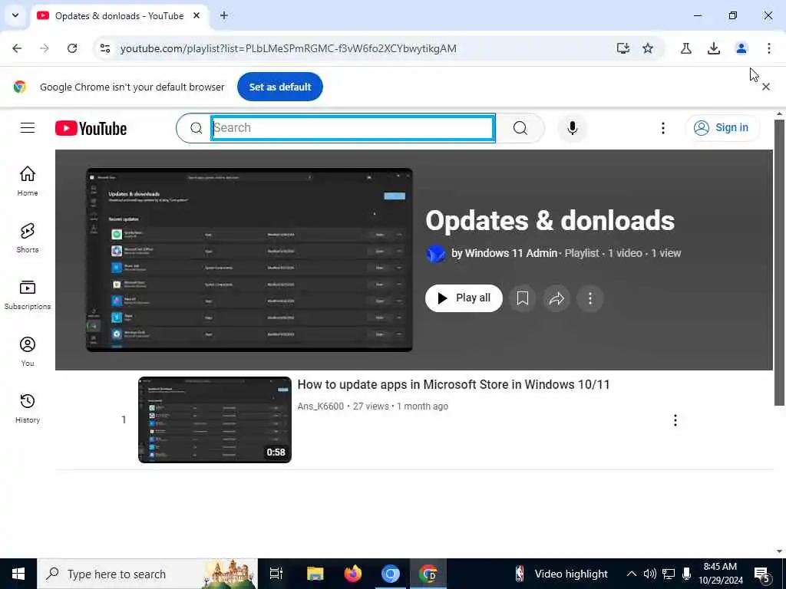Go to Home in the sidebar
The image size is (786, 589).
(28, 181)
